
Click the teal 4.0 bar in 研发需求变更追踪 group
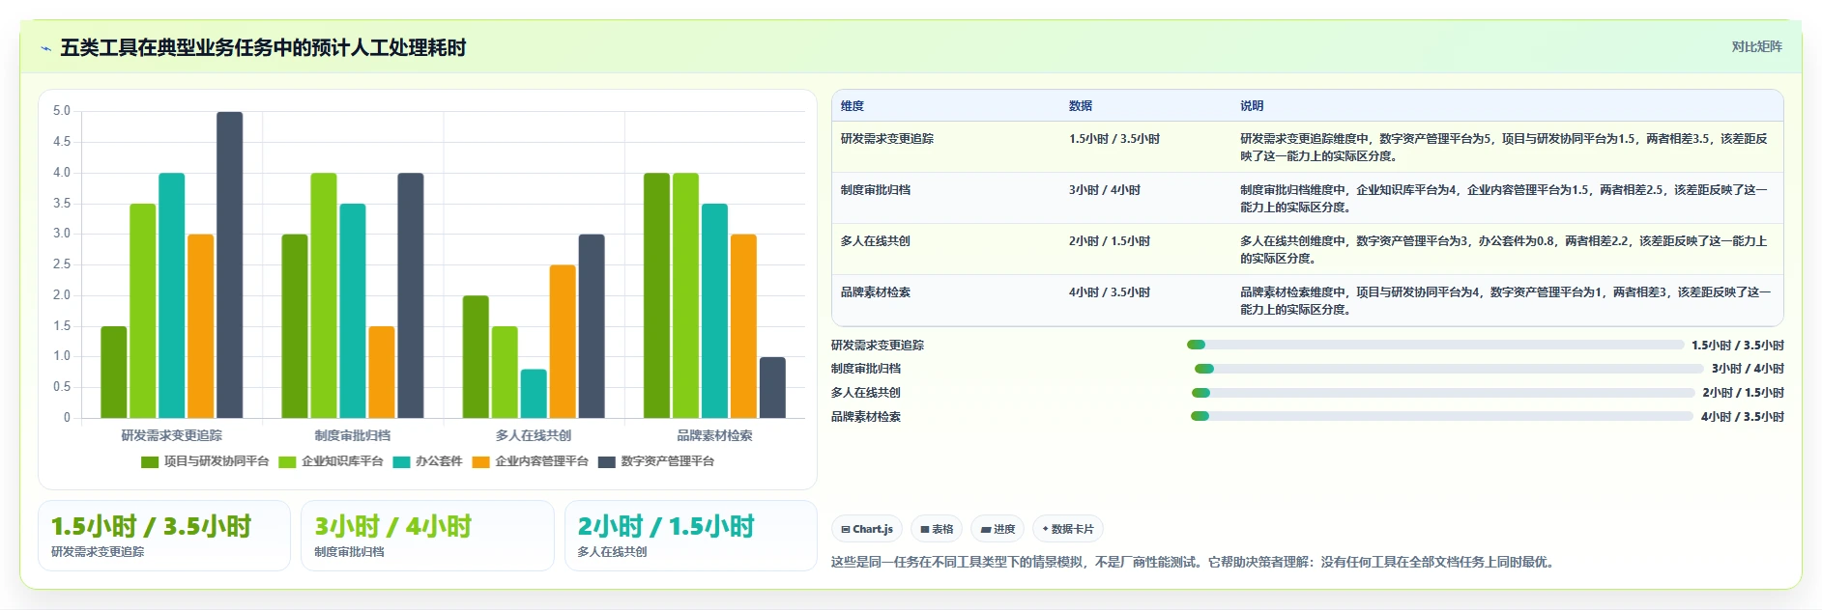coord(172,295)
